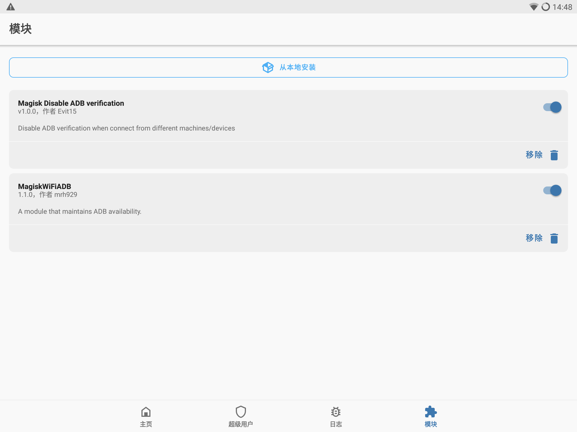Tap trash icon for Magisk Disable ADB verification
577x432 pixels.
[x=554, y=155]
